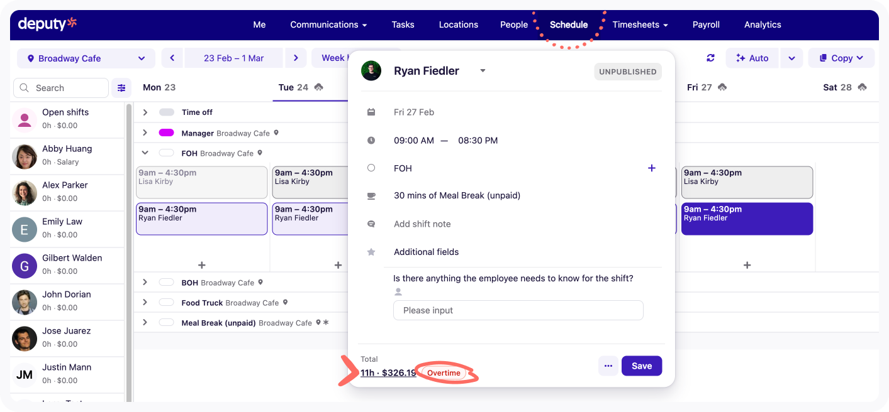889x412 pixels.
Task: Click the Please input text field
Action: 518,310
